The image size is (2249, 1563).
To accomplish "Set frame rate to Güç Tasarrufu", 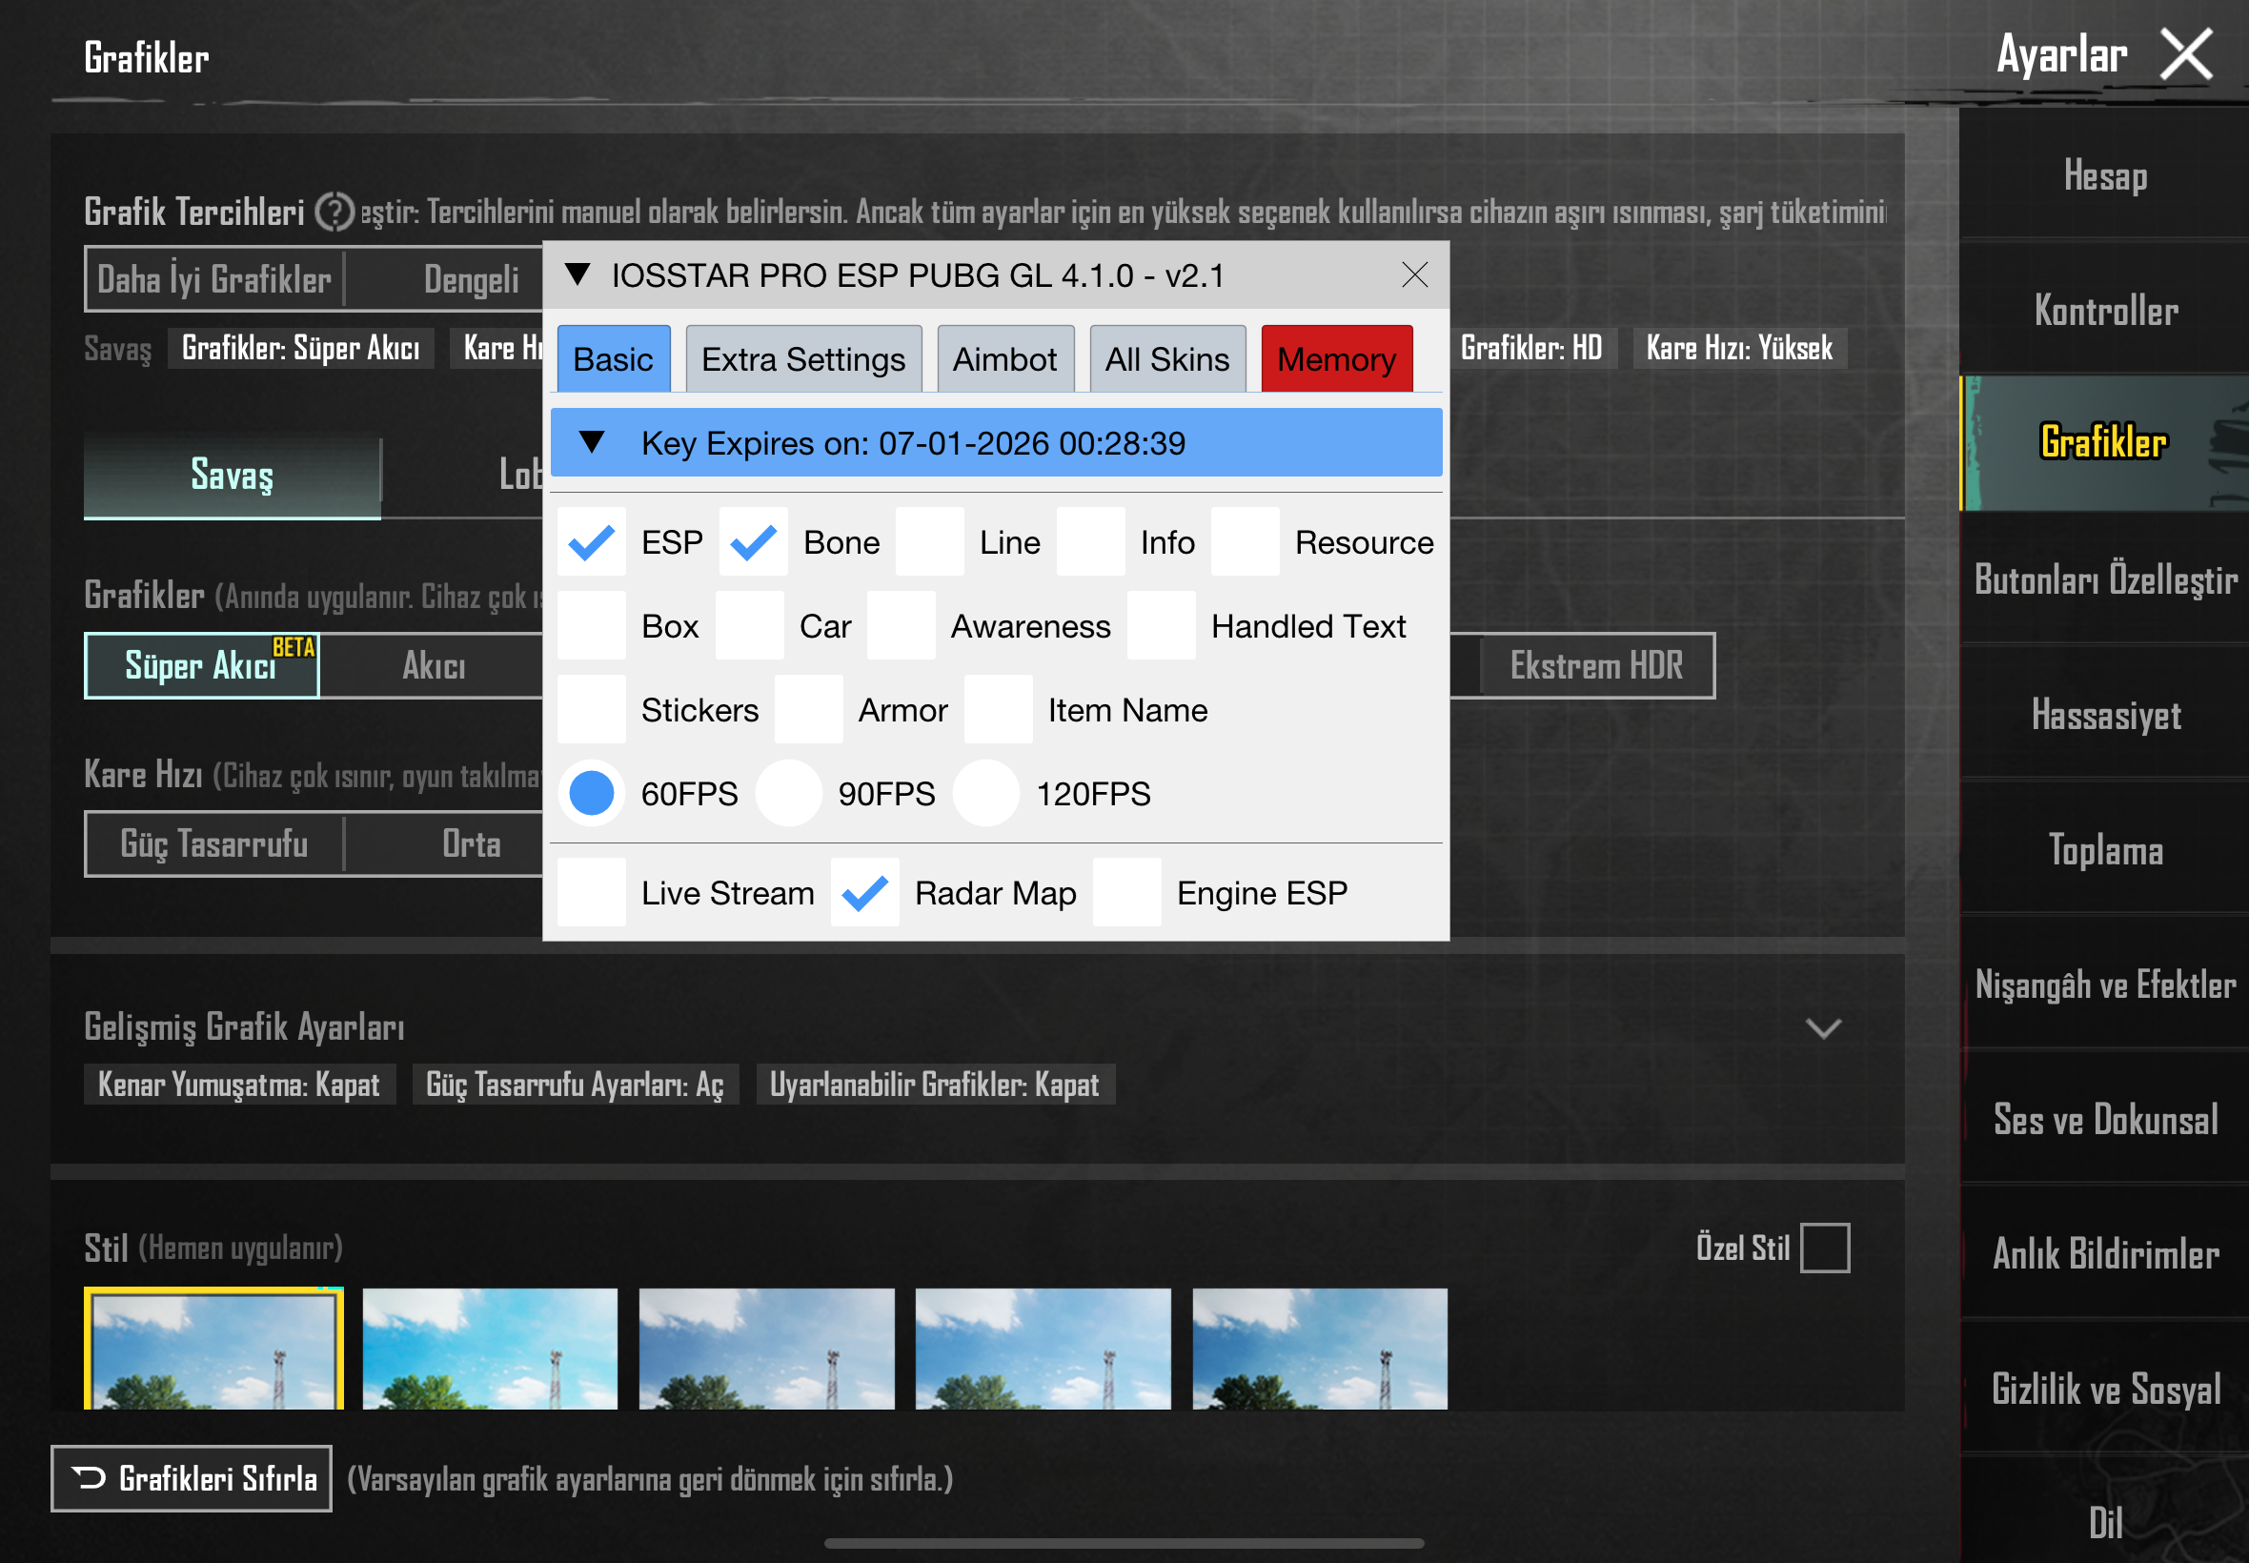I will pyautogui.click(x=214, y=843).
